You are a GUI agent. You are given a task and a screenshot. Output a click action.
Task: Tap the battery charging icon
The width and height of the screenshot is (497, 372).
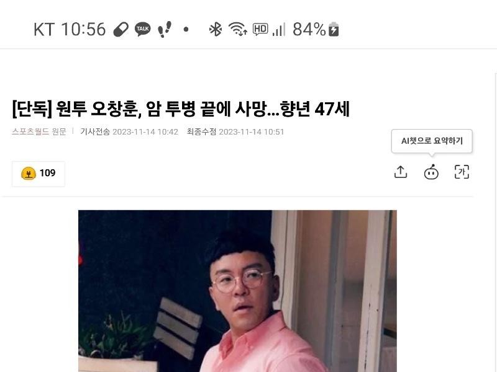coord(334,29)
